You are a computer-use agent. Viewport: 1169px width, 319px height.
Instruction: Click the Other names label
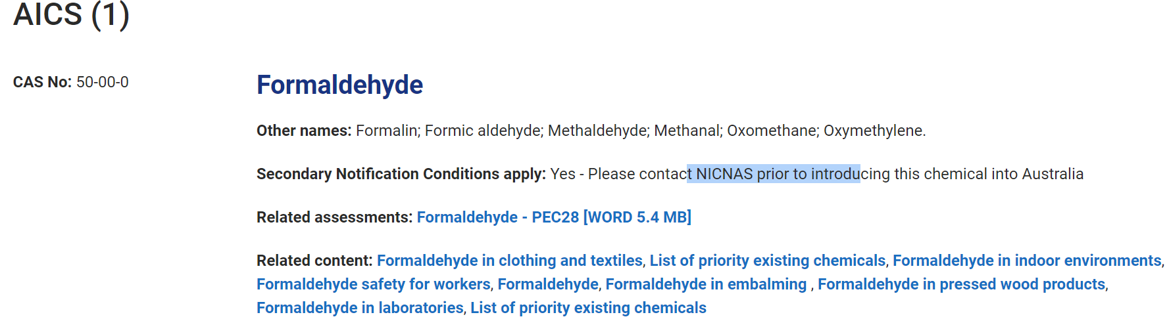click(x=304, y=131)
